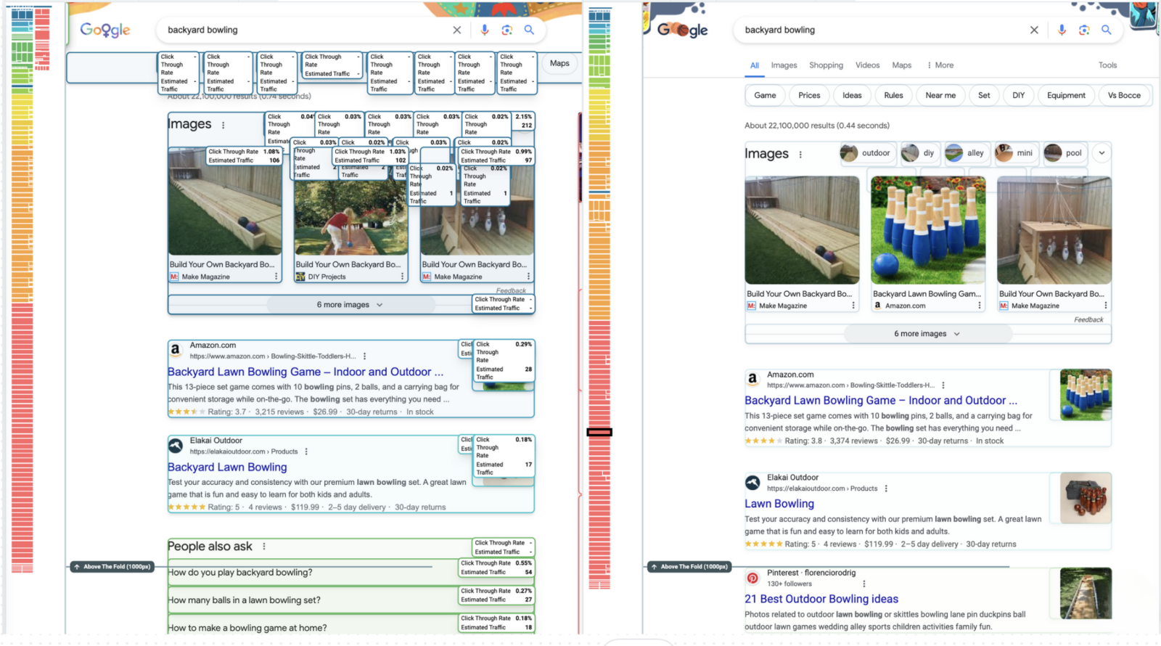Clear the search text in the right-hand search bar
This screenshot has height=646, width=1161.
tap(1034, 30)
